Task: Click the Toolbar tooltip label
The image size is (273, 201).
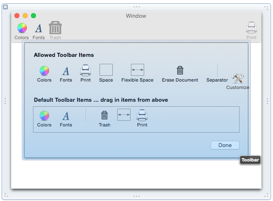Action: tap(250, 160)
